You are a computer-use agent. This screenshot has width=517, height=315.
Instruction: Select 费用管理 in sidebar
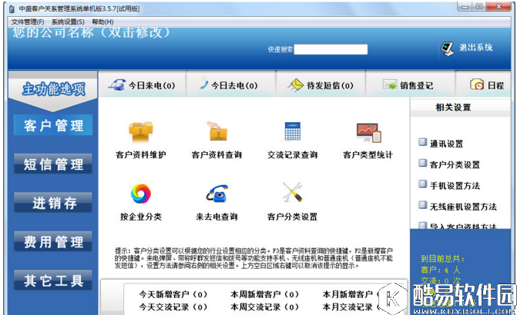coord(53,241)
